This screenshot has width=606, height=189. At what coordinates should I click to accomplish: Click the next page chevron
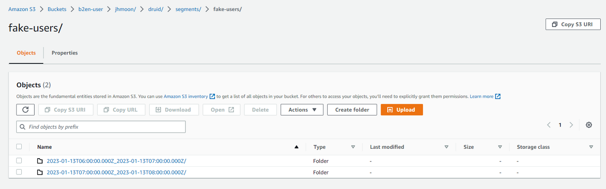571,125
